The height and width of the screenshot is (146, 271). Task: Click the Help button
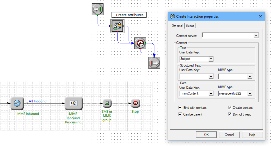252,135
